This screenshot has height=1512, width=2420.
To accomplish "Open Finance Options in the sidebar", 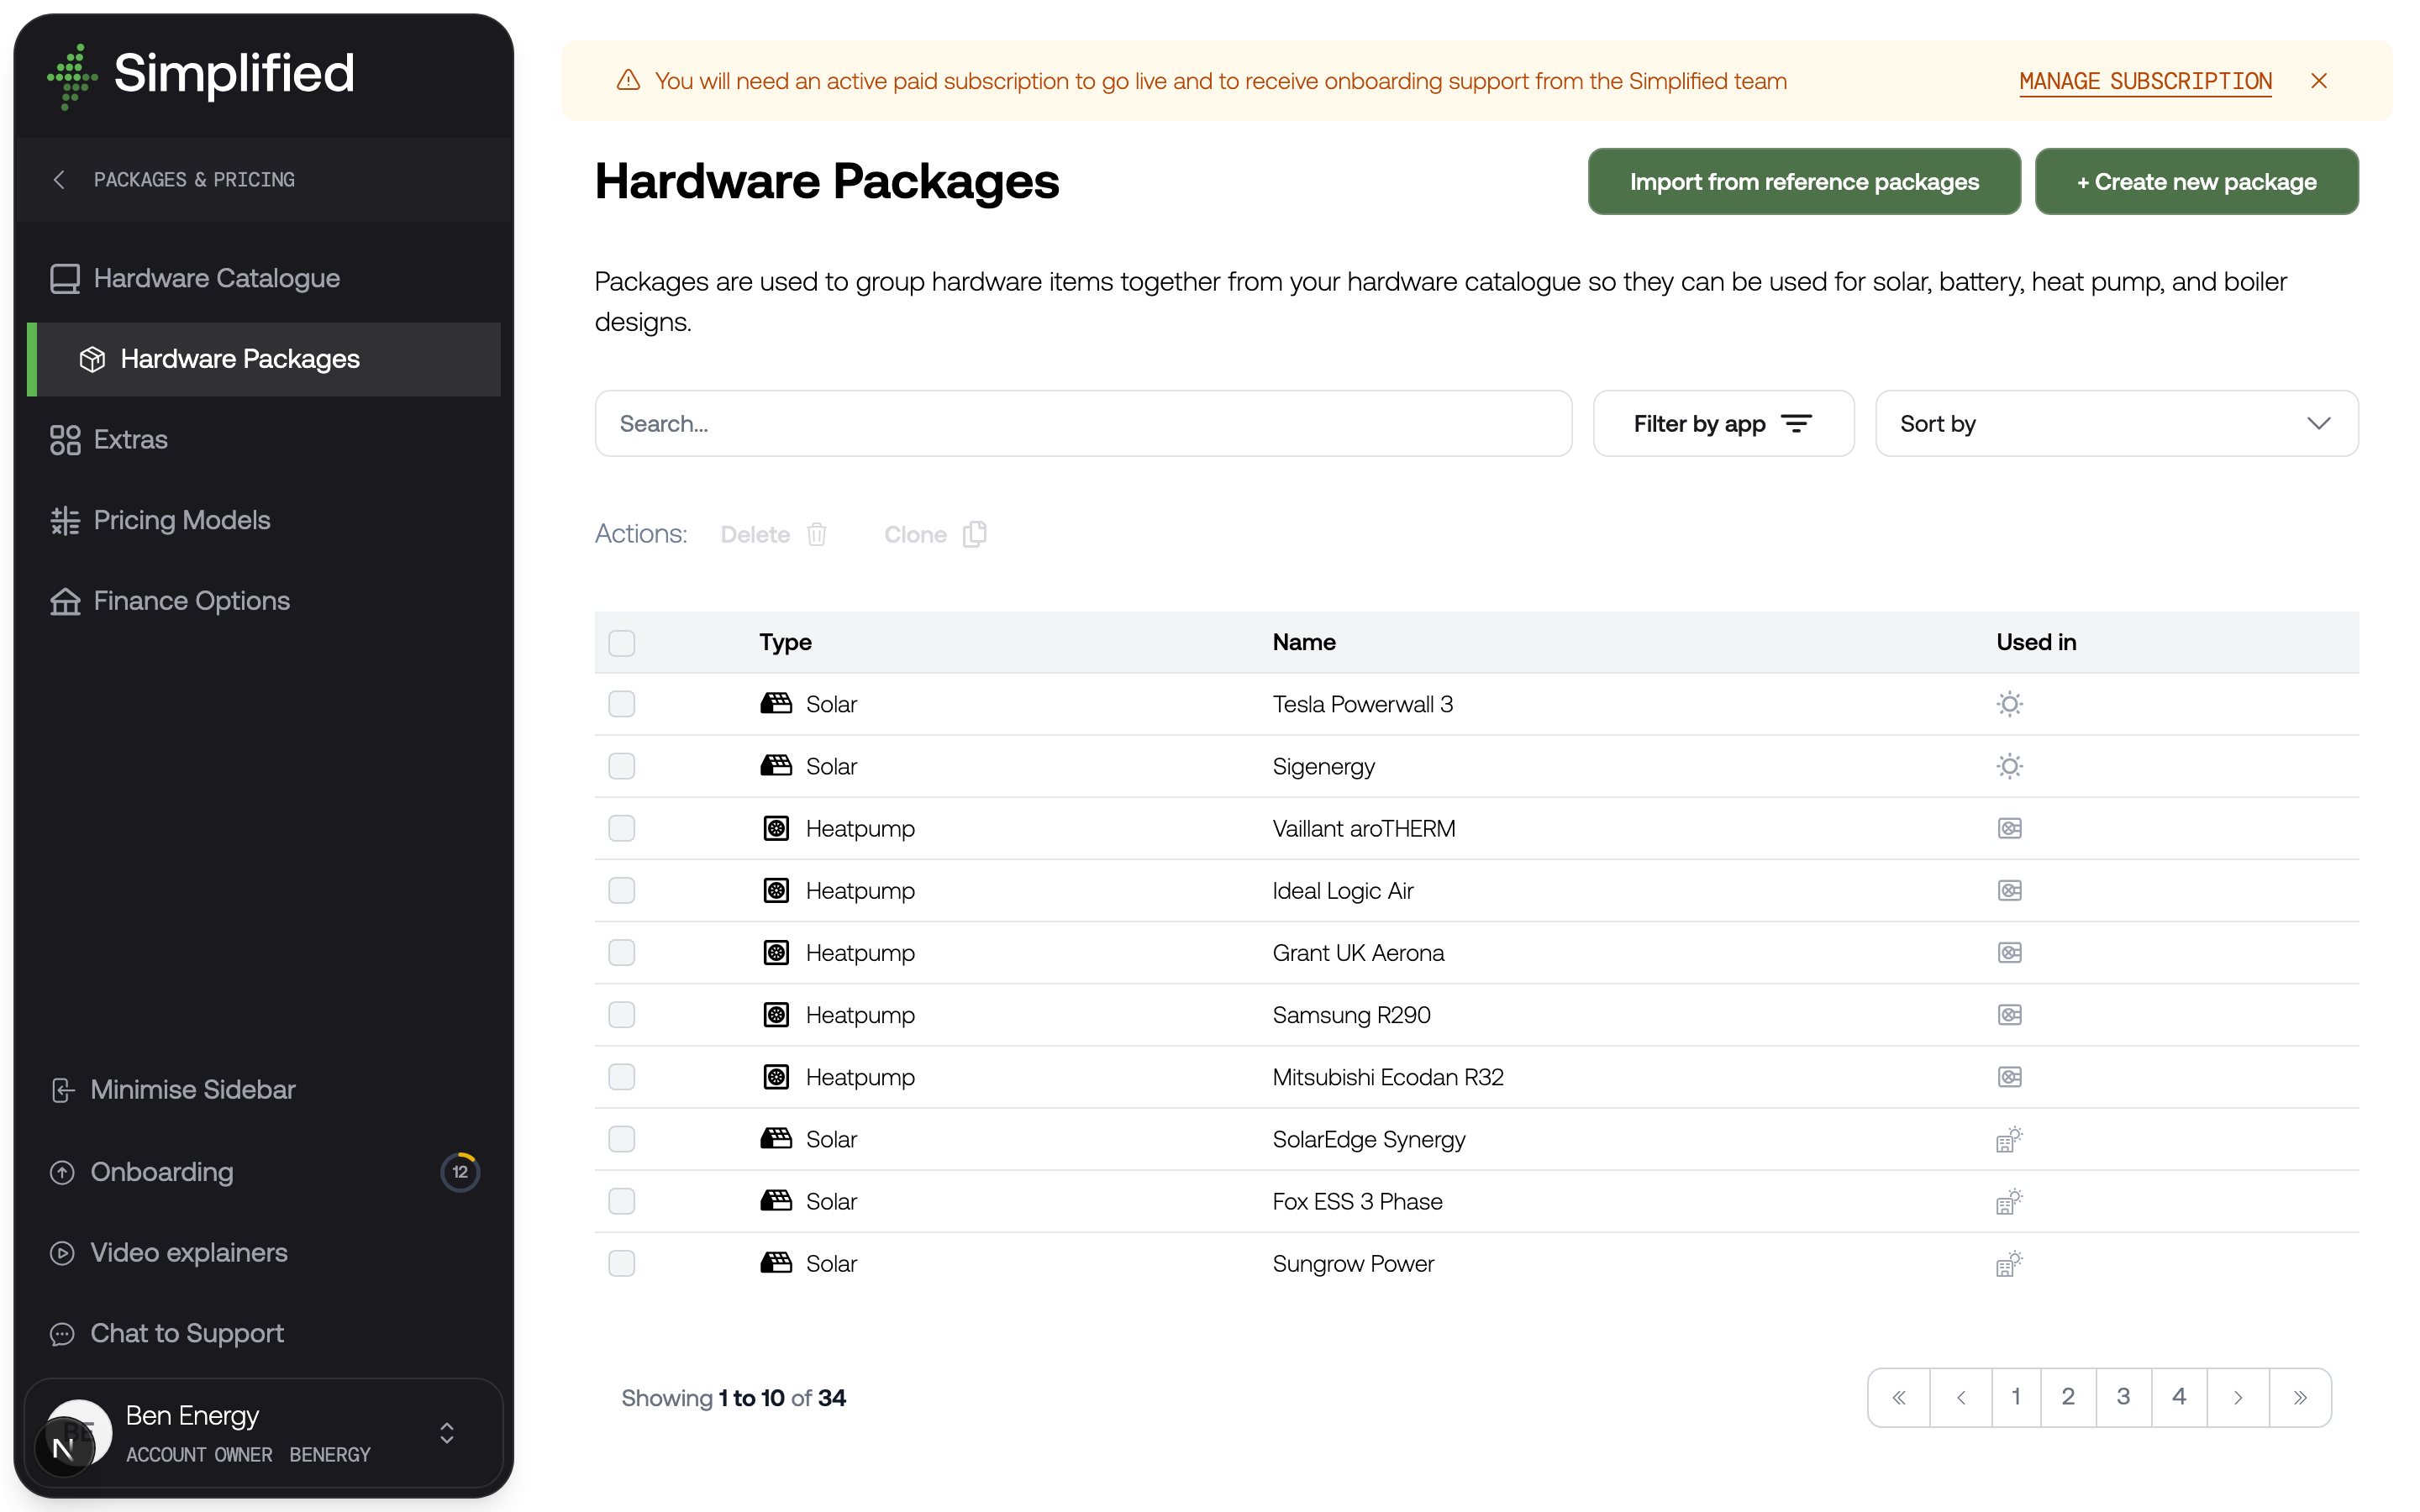I will [264, 601].
